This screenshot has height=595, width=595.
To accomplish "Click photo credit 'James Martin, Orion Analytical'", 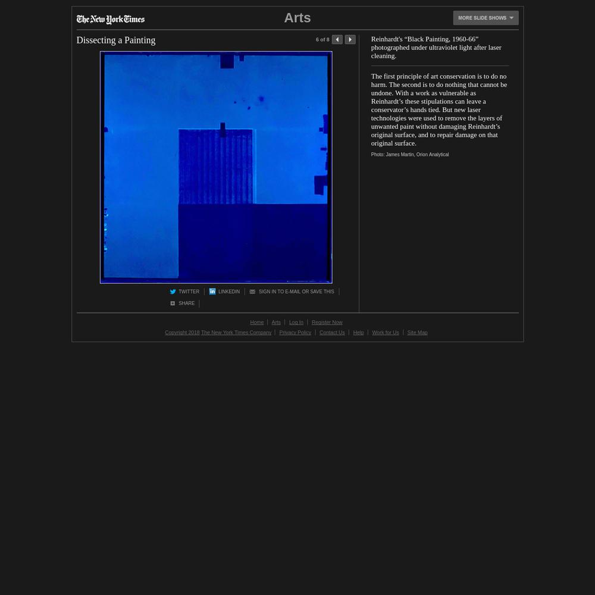I will (x=417, y=155).
